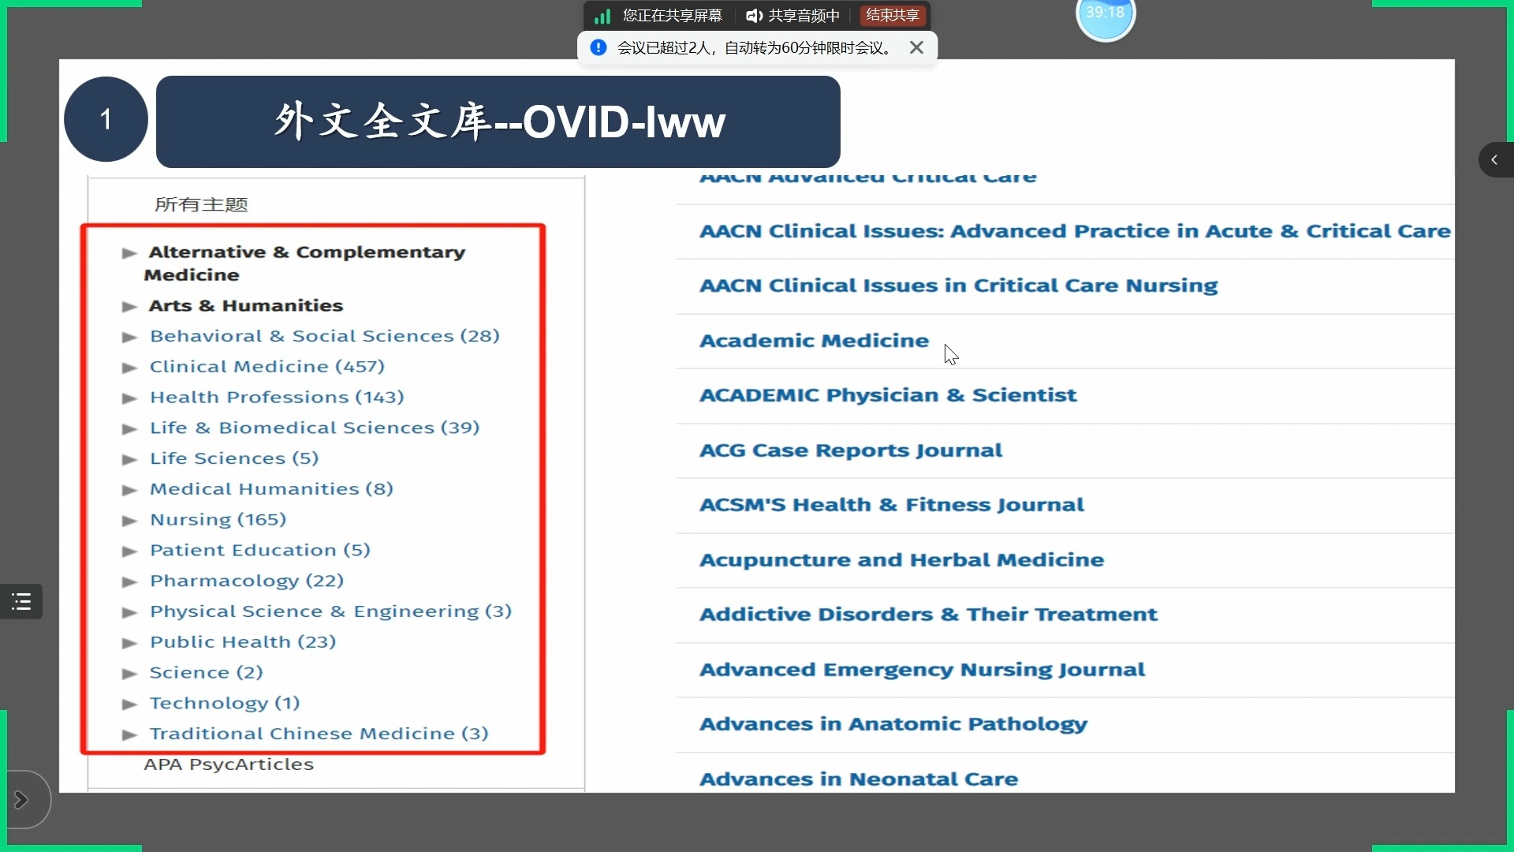
Task: Click 共享音频中 audio sharing label
Action: pyautogui.click(x=804, y=16)
